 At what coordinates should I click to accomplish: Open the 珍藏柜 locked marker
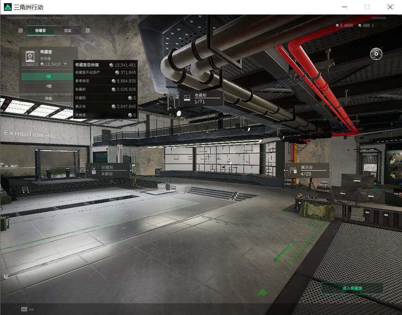coord(108,171)
